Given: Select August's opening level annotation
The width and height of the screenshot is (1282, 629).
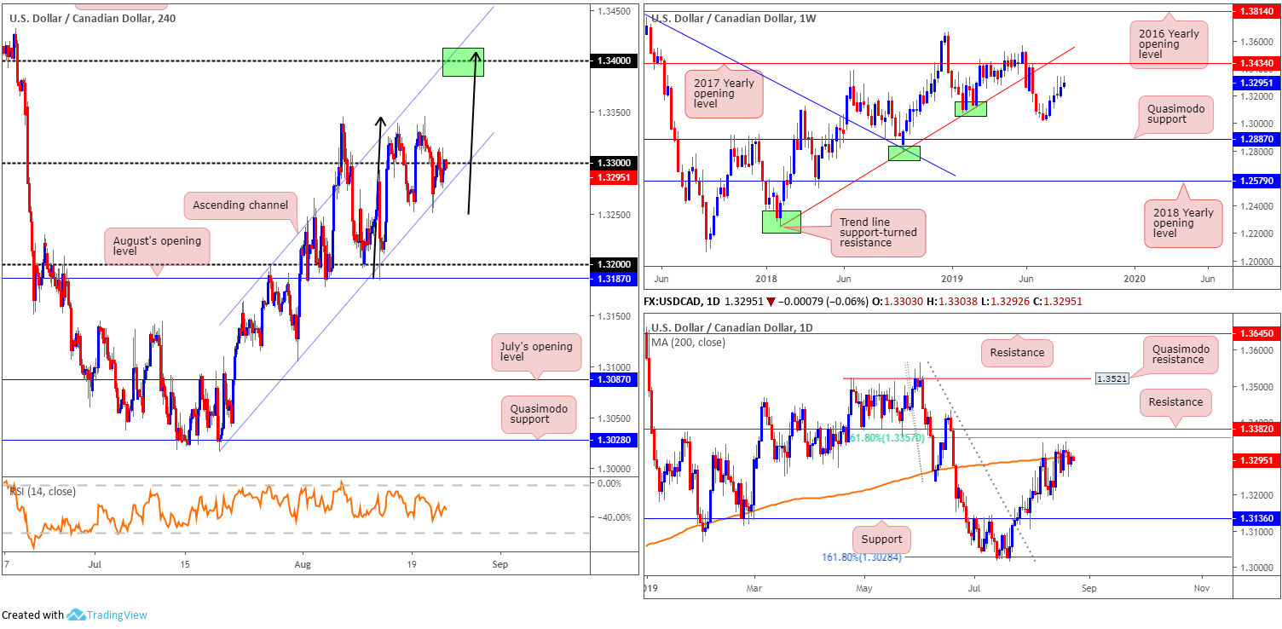Looking at the screenshot, I should point(158,247).
